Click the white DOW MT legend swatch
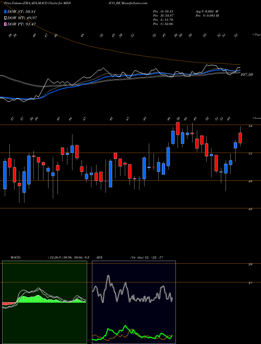This screenshot has height=344, width=261. click(x=6, y=18)
